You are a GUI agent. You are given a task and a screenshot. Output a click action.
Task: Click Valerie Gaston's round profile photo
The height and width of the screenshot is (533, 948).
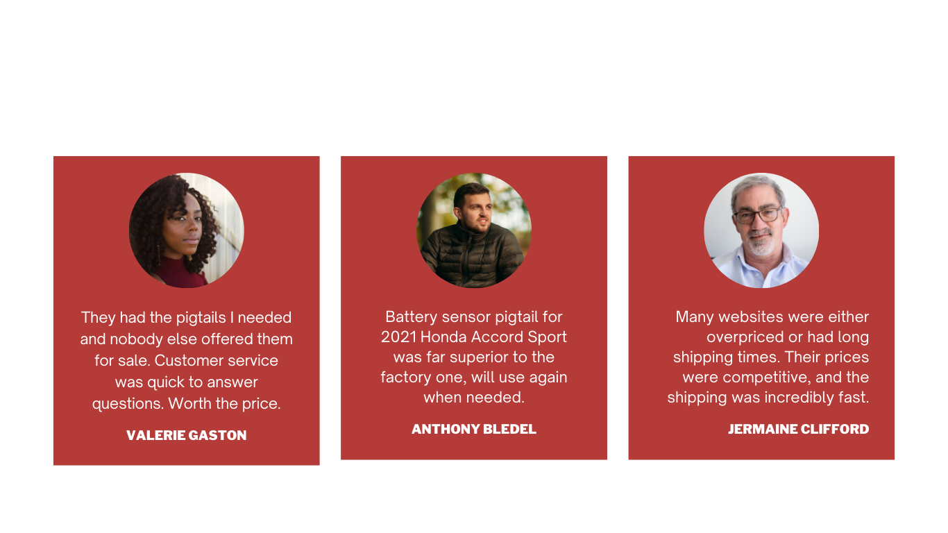click(x=186, y=230)
